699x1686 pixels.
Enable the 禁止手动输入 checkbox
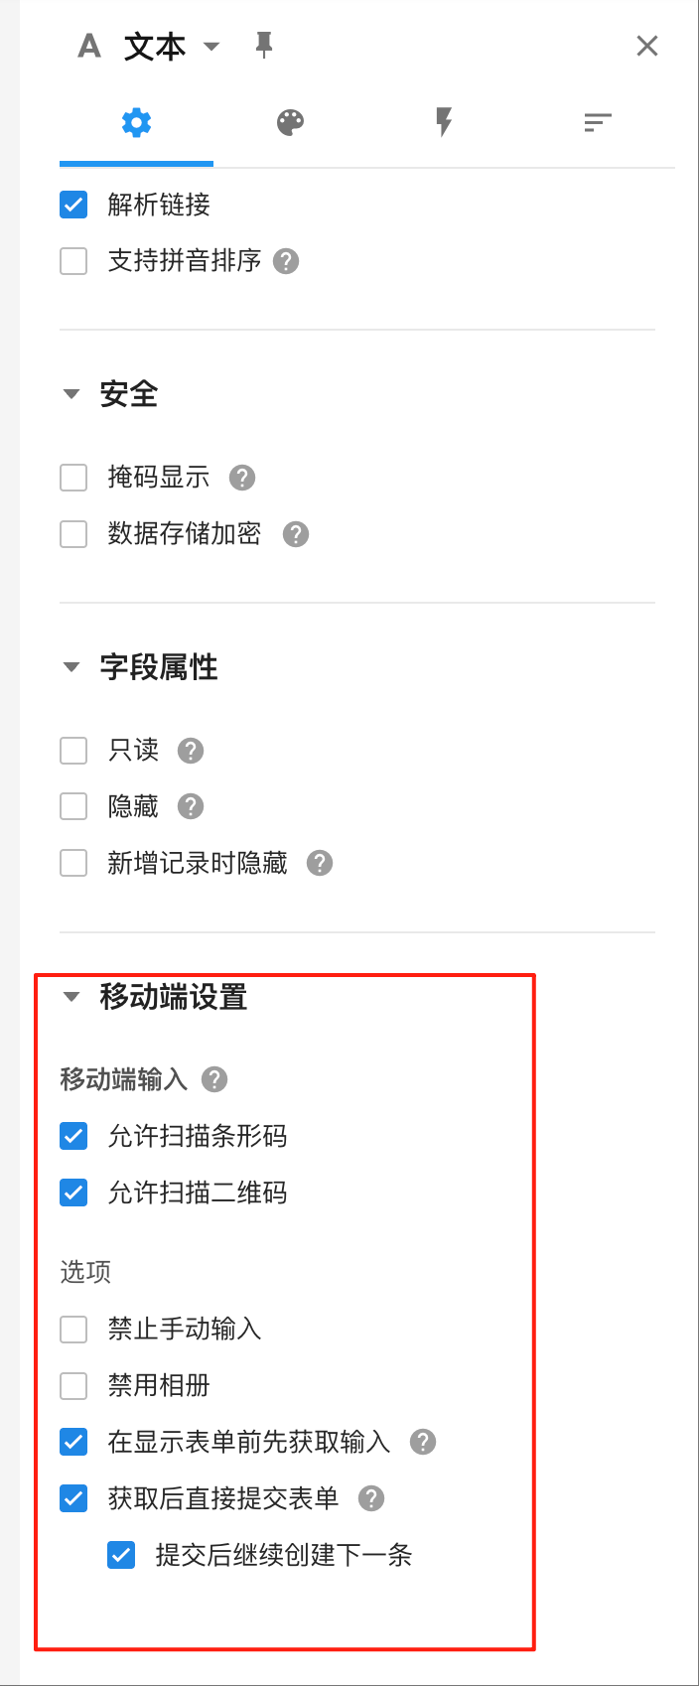pyautogui.click(x=73, y=1329)
